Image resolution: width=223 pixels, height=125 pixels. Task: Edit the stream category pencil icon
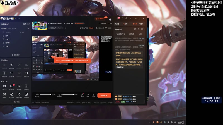66,28
